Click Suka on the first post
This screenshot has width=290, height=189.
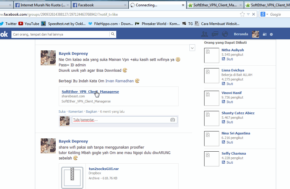[x=62, y=112]
